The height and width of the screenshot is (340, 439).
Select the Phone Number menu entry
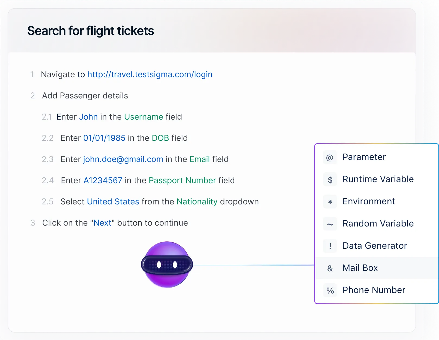[x=374, y=290]
